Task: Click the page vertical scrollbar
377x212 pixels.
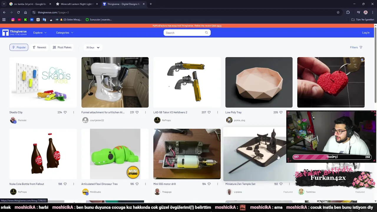Action: pyautogui.click(x=375, y=65)
